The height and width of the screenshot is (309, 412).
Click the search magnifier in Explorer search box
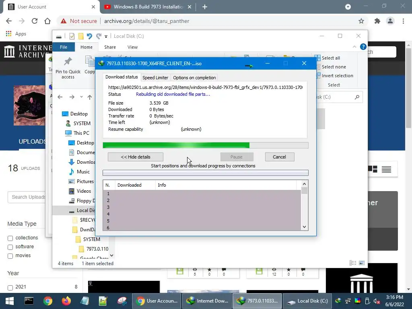click(x=357, y=97)
